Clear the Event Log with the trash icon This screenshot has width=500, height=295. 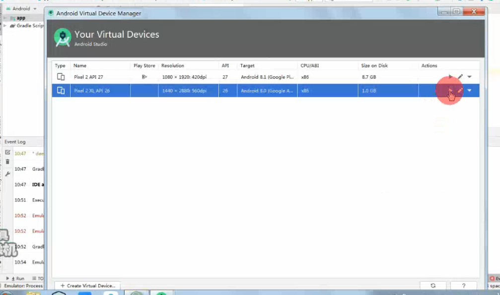click(x=7, y=162)
